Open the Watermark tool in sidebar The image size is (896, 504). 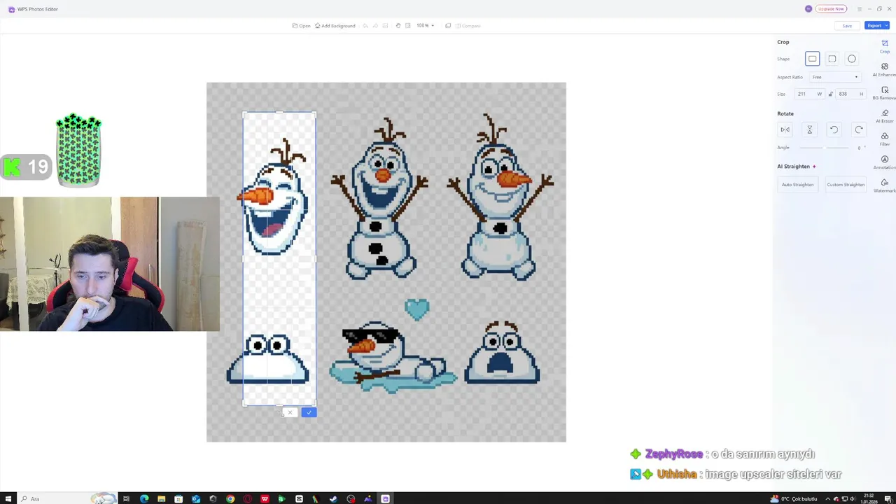point(885,185)
